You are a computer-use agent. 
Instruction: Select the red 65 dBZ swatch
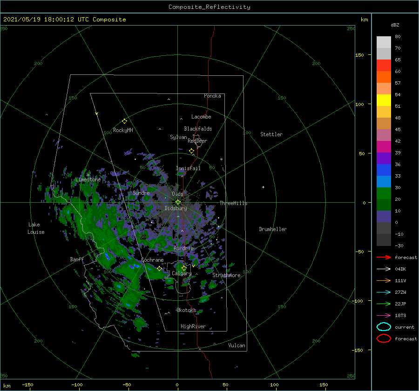pos(384,65)
